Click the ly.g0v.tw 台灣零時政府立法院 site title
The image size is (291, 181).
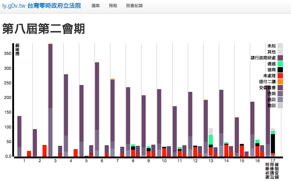pos(42,6)
